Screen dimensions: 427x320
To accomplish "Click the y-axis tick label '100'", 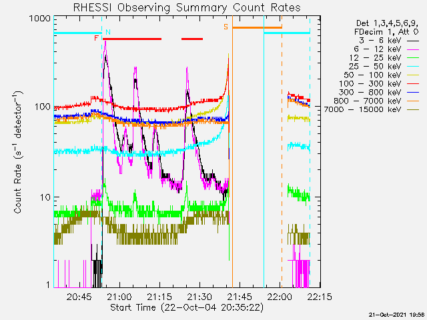I will pyautogui.click(x=43, y=107).
